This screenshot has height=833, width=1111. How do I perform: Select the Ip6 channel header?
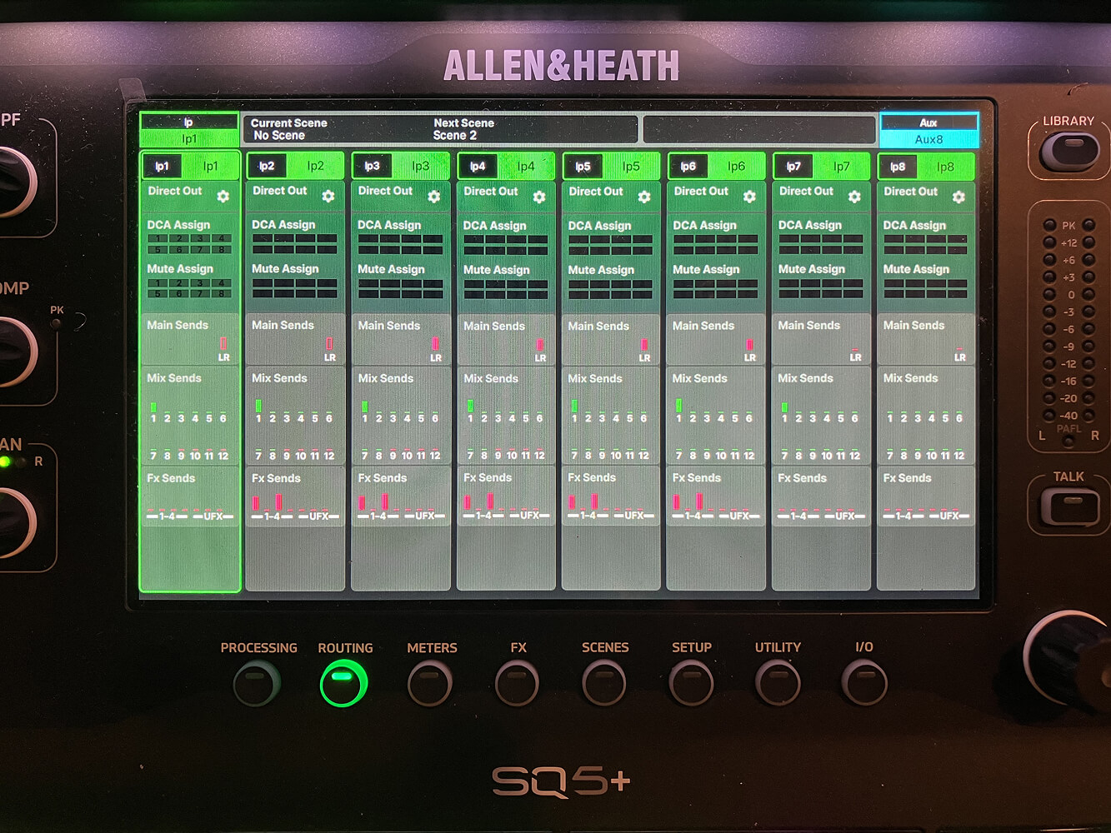pyautogui.click(x=716, y=166)
